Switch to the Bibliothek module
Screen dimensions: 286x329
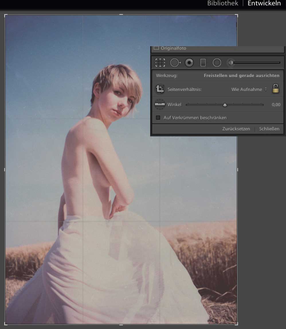(x=223, y=4)
